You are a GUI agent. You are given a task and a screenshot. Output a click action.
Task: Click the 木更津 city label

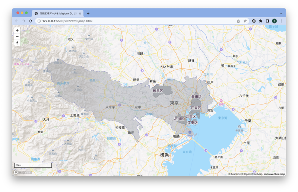click(x=214, y=167)
